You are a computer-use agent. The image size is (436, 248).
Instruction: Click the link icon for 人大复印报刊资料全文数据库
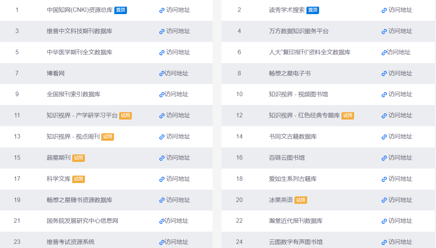point(384,53)
